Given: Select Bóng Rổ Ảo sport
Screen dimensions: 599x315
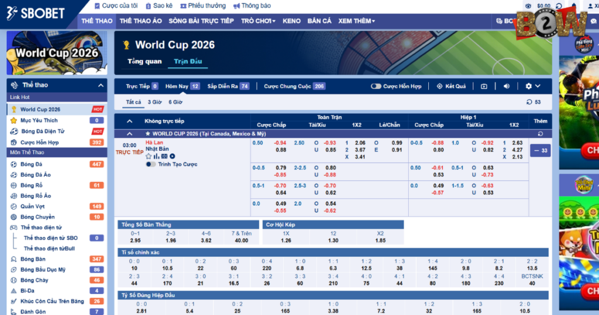Looking at the screenshot, I should tap(36, 196).
